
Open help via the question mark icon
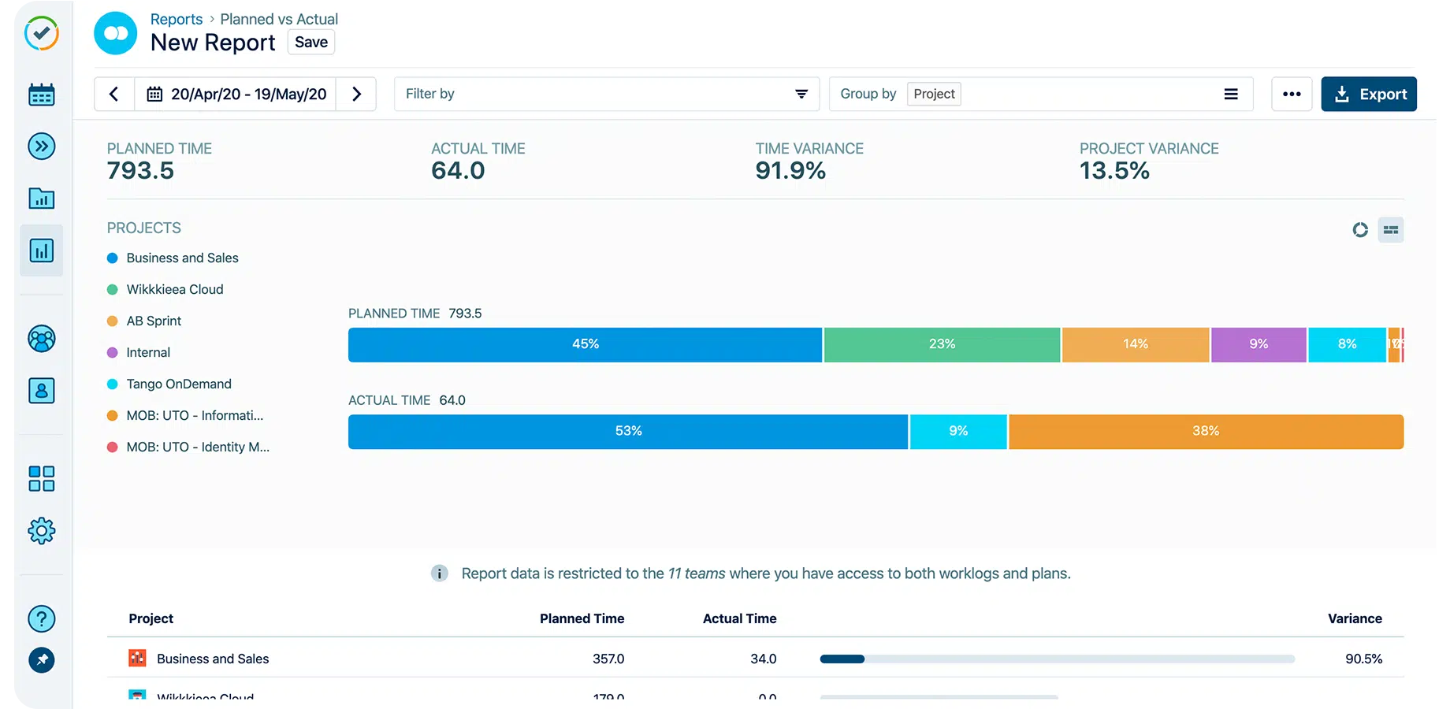click(x=41, y=619)
